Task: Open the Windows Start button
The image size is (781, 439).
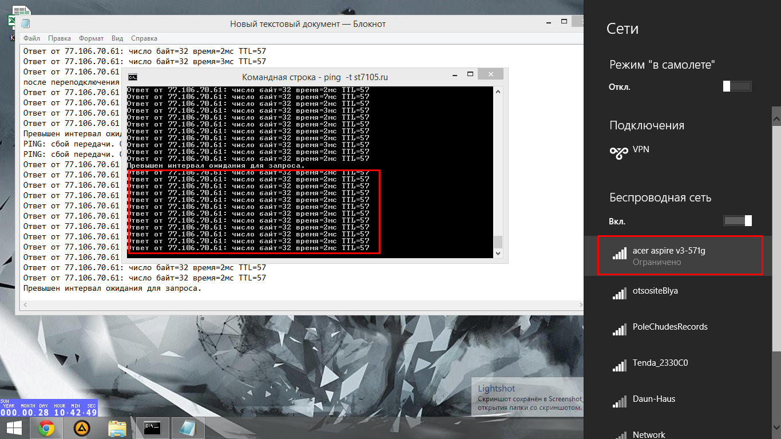Action: [14, 428]
